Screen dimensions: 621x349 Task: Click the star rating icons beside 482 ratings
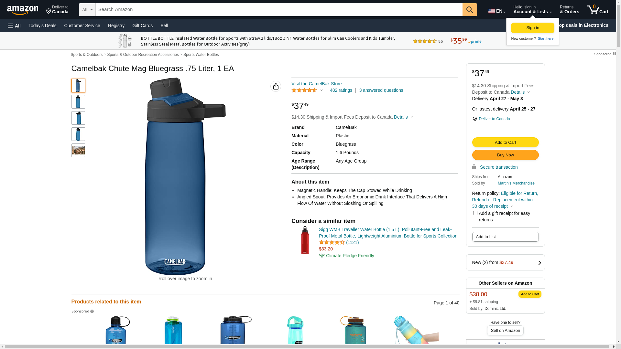pyautogui.click(x=304, y=90)
